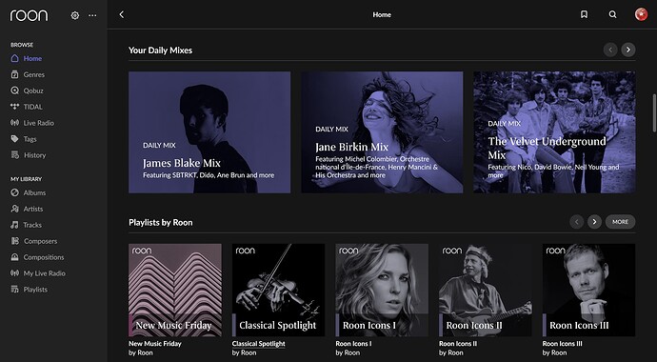The image size is (657, 362).
Task: Open Roon Icons III playlist cover
Action: (588, 290)
